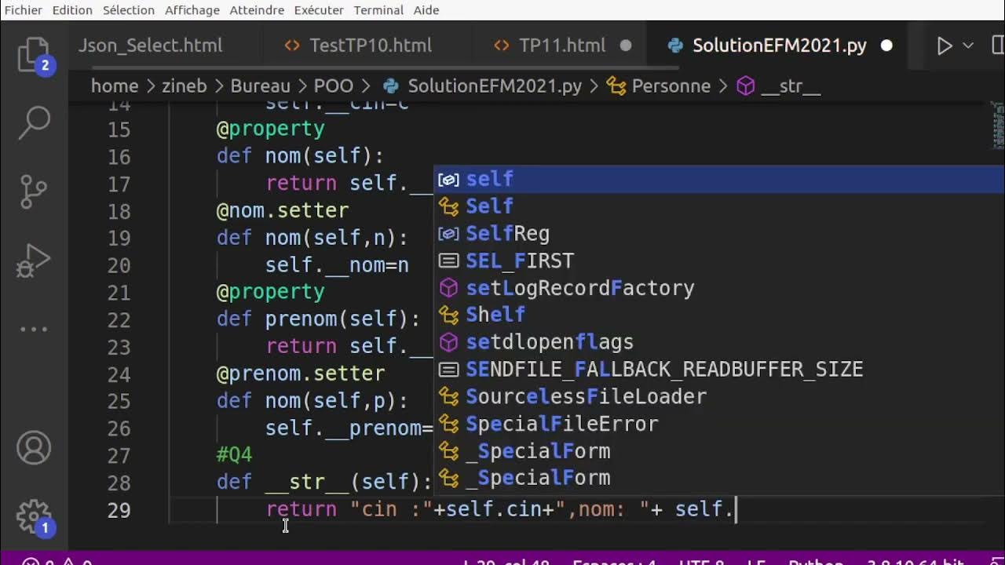Click the __str__ method breadcrumb
This screenshot has width=1005, height=565.
tap(791, 86)
